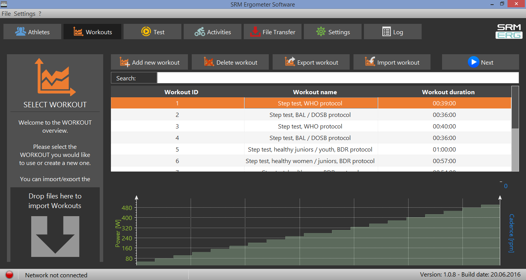Screen dimensions: 526x280
Task: Open the Log section
Action: tap(393, 32)
